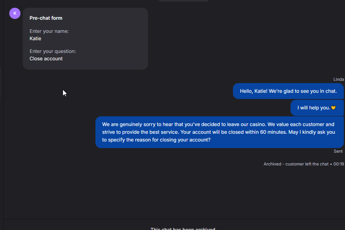Screen dimensions: 345x230
Task: Click the grey pill at top center
Action: pos(184,1)
